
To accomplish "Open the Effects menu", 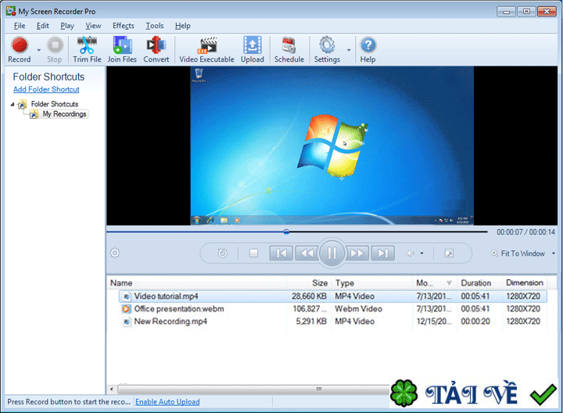I will pyautogui.click(x=124, y=26).
